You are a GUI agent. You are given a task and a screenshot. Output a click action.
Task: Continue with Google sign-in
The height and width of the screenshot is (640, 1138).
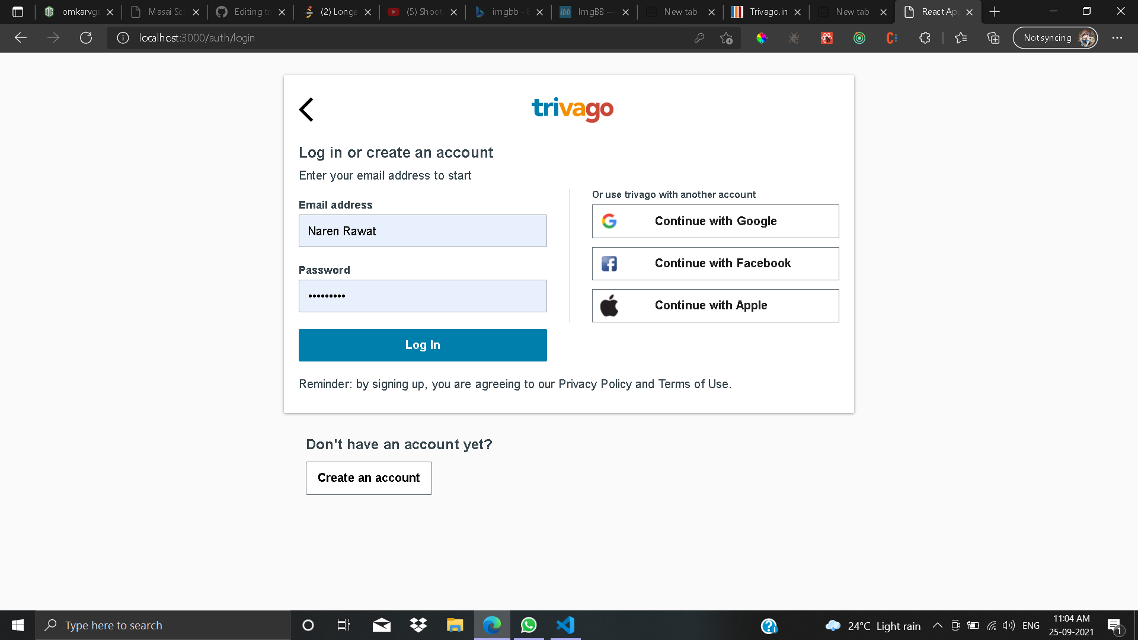[715, 221]
